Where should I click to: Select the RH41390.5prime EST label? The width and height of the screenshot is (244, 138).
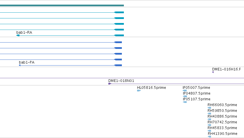click(x=222, y=134)
